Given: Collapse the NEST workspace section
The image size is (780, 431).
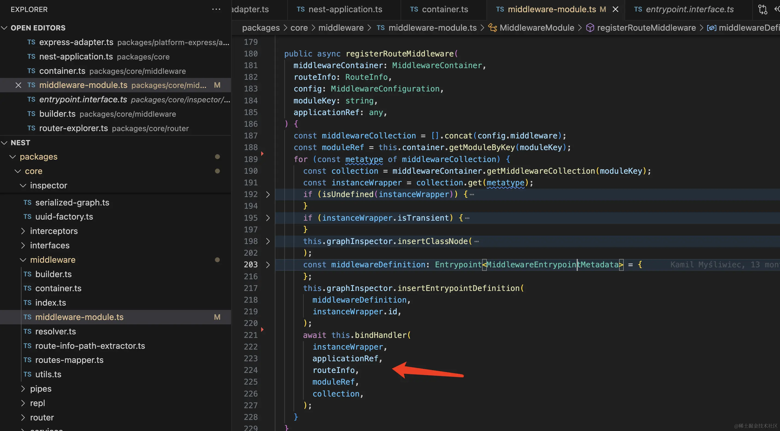Looking at the screenshot, I should pyautogui.click(x=4, y=143).
